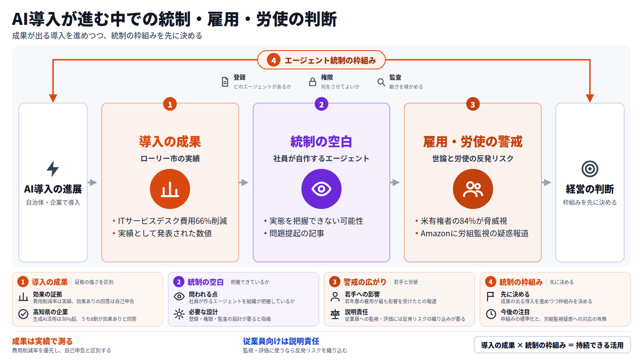Click the purple eye circle icon

(x=321, y=189)
